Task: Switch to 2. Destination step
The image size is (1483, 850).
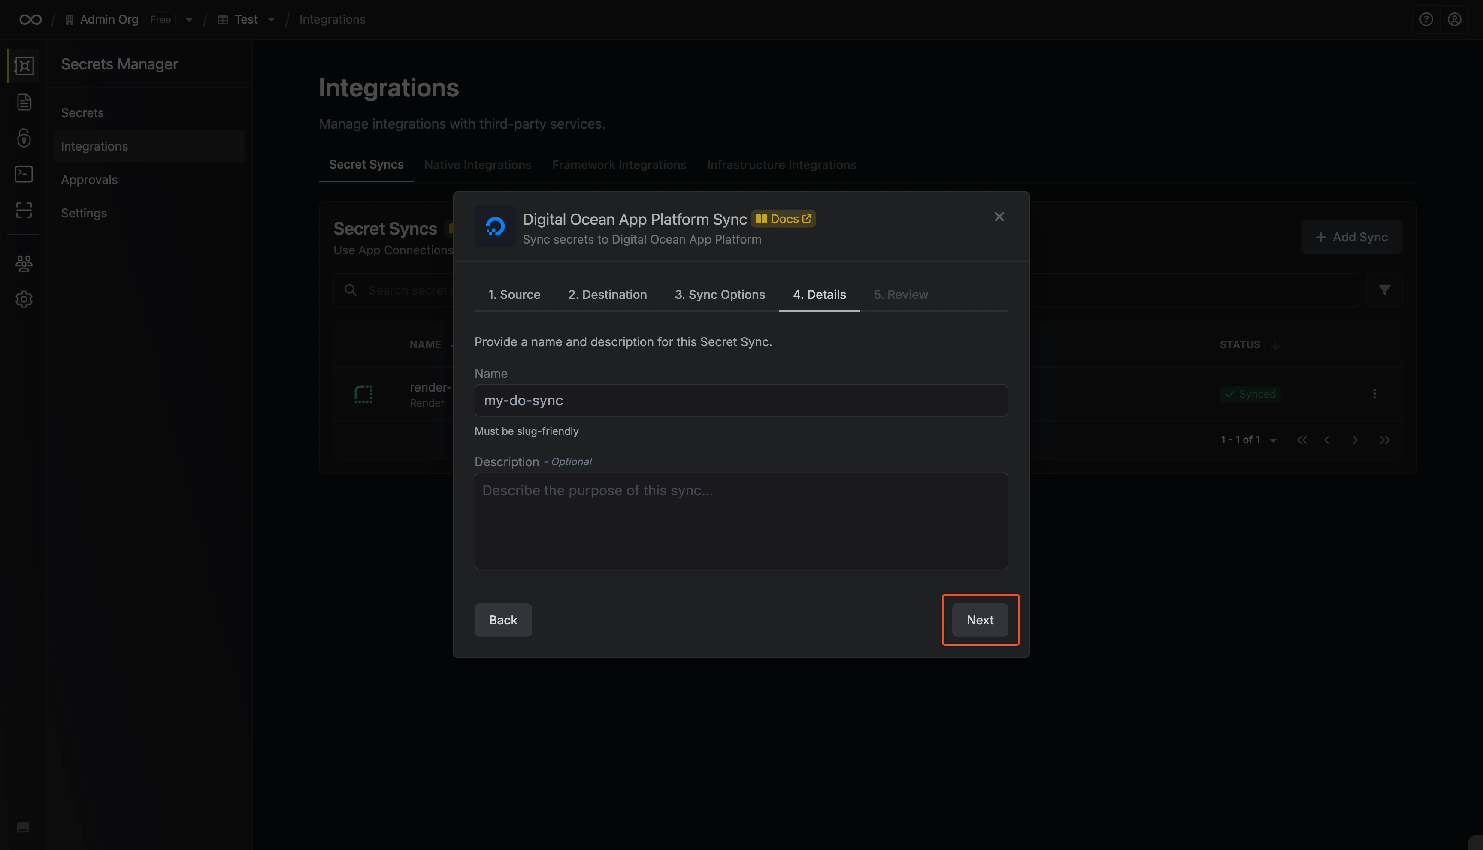Action: click(x=608, y=294)
